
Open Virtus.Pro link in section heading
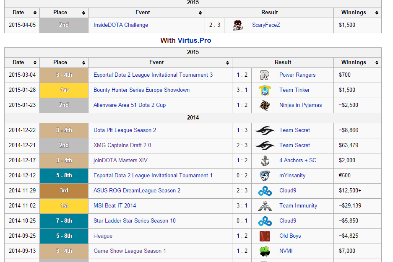pyautogui.click(x=194, y=40)
